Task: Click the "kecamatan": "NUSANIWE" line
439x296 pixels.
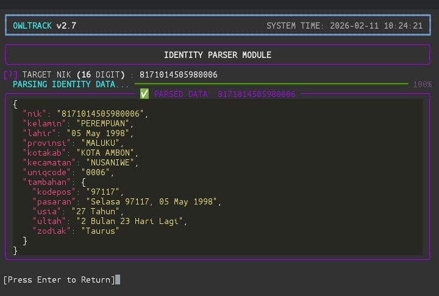Action: click(x=80, y=163)
